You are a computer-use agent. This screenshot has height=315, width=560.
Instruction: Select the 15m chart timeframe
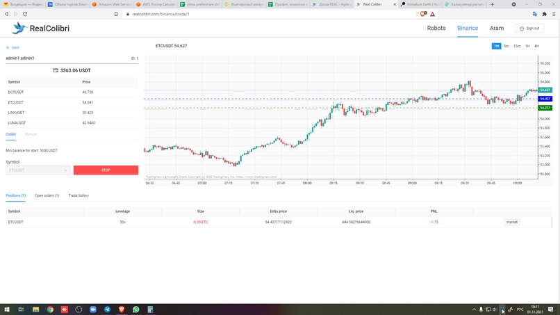pos(517,46)
